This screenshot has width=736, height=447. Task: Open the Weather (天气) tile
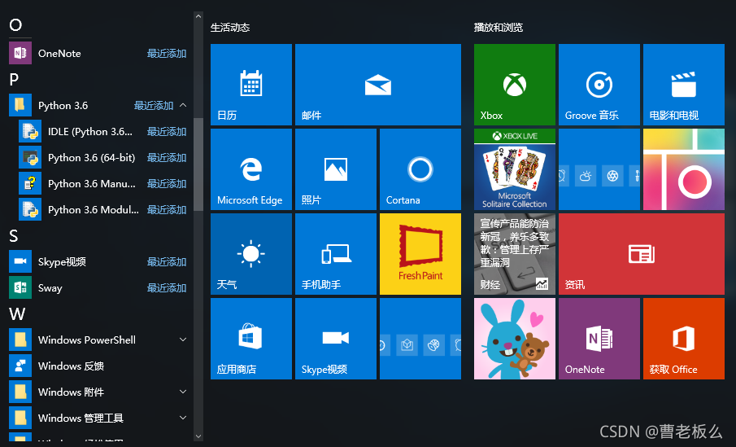[x=251, y=254]
